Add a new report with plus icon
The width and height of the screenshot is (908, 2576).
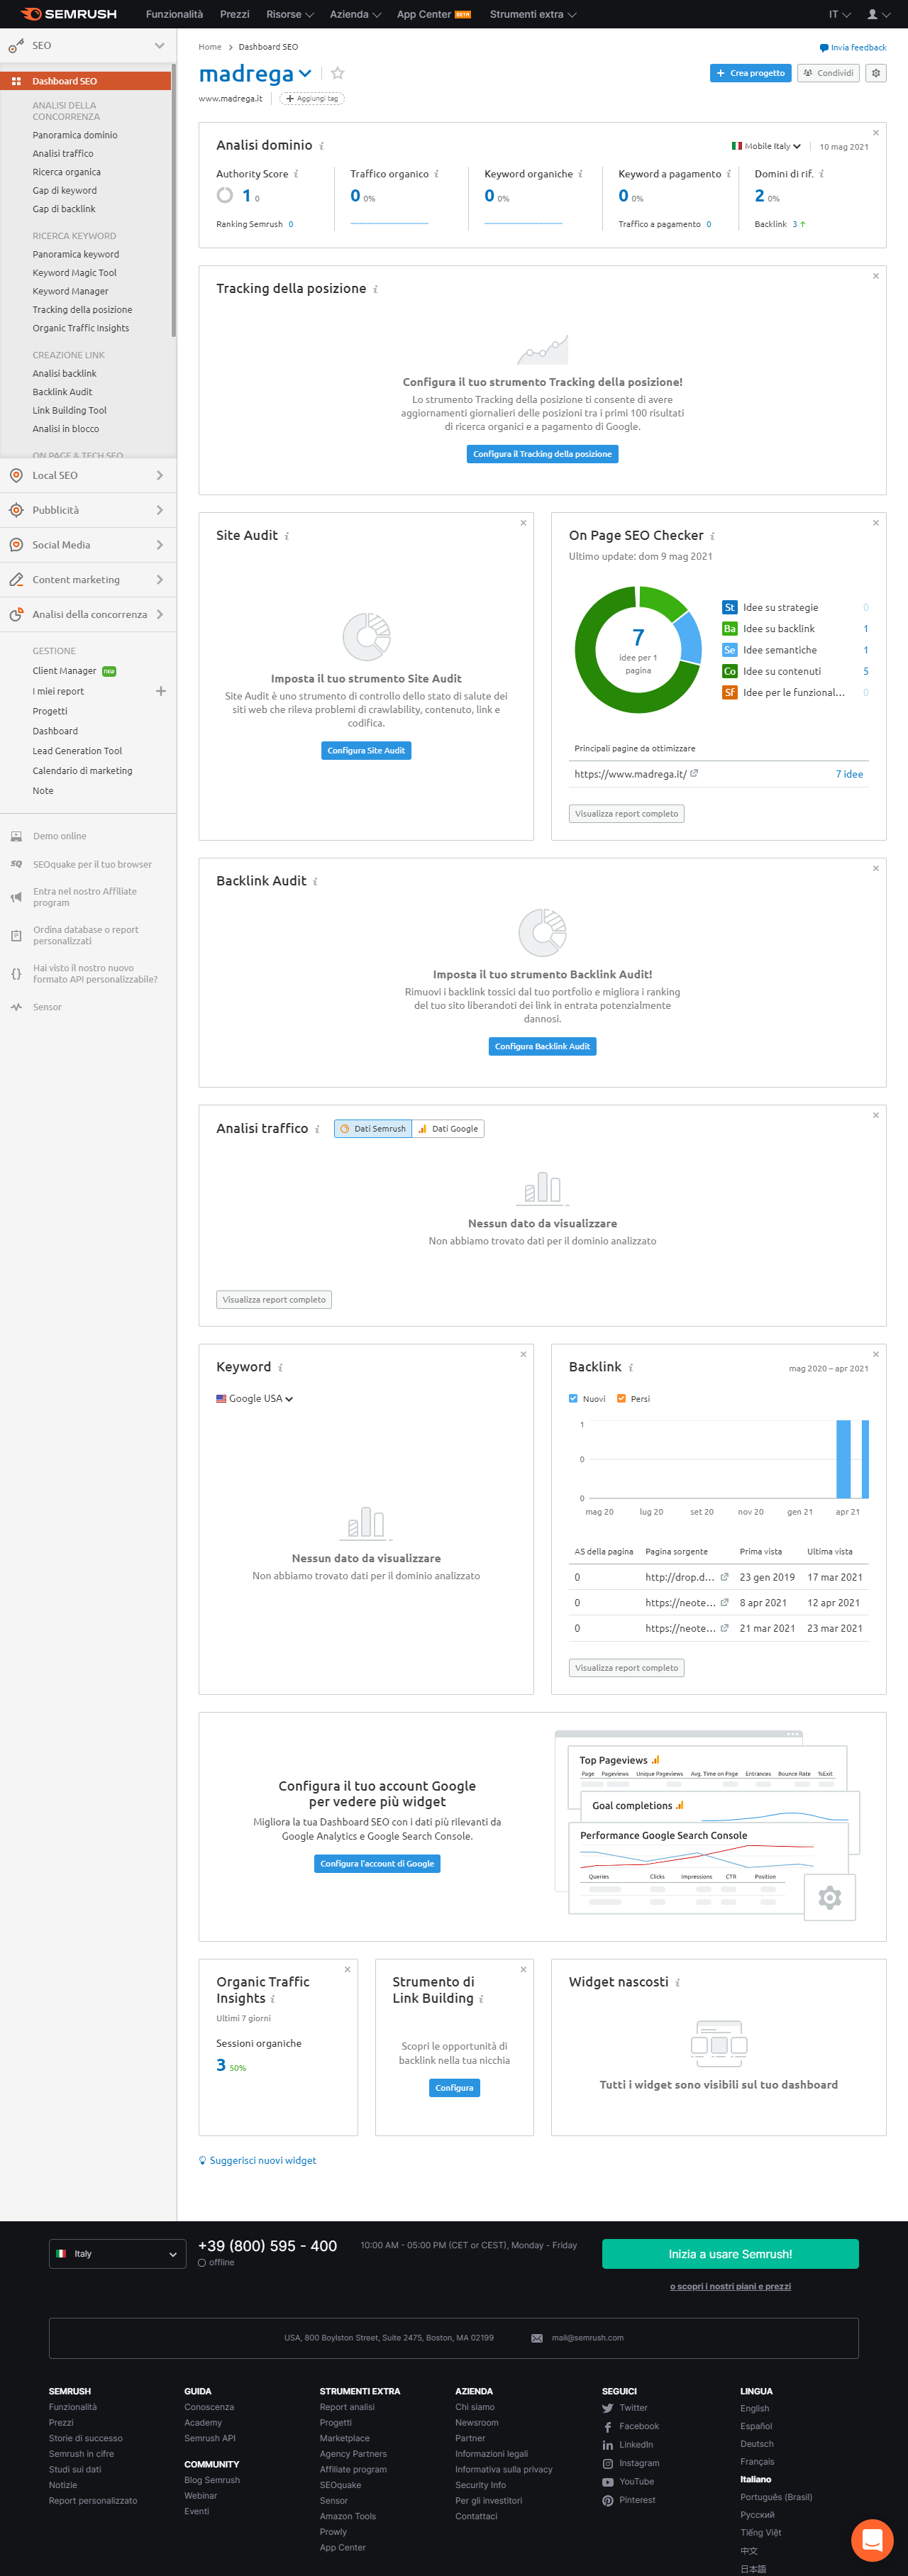click(160, 691)
